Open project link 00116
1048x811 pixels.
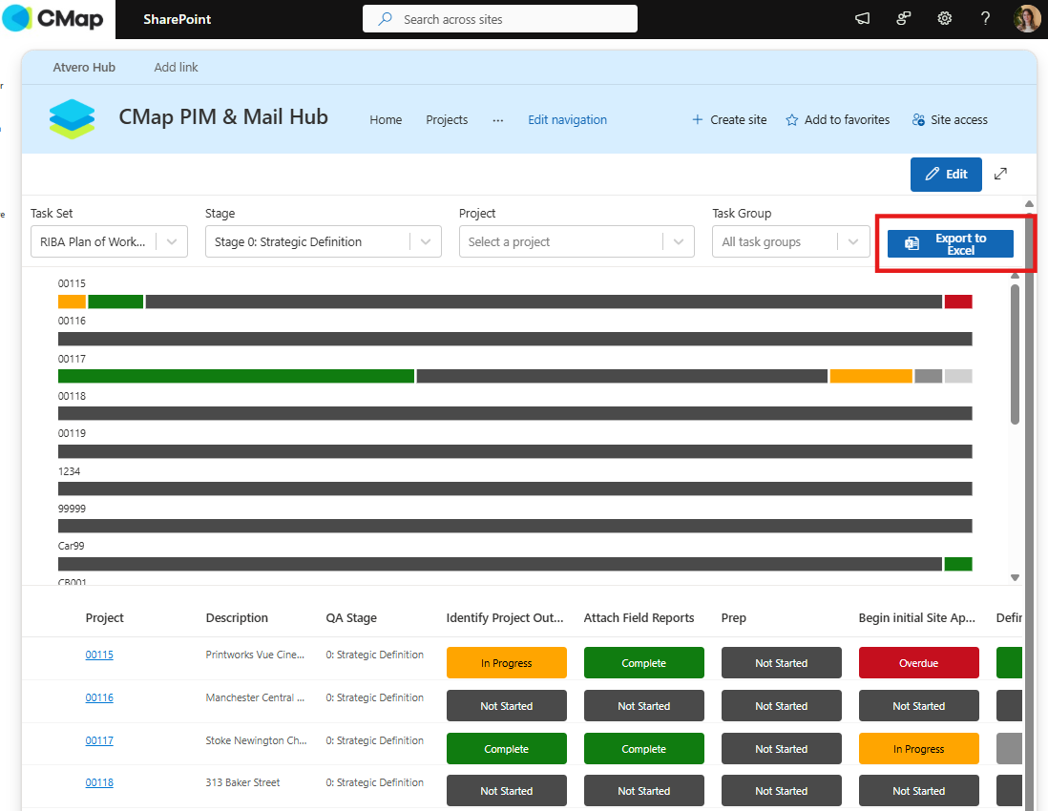tap(99, 697)
